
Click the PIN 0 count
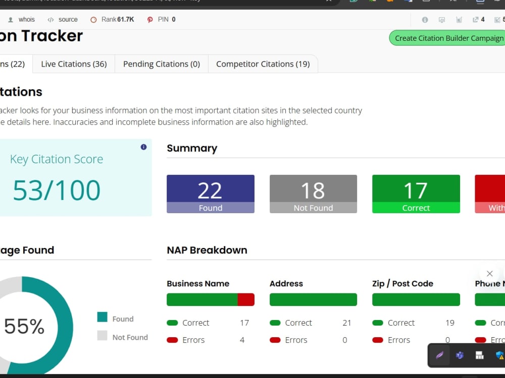(x=174, y=20)
